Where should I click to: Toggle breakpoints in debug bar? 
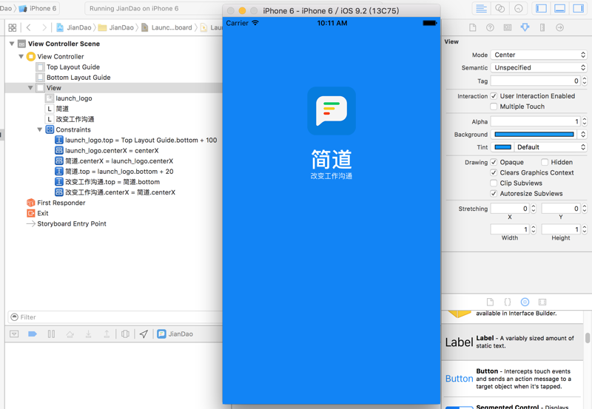pos(33,334)
